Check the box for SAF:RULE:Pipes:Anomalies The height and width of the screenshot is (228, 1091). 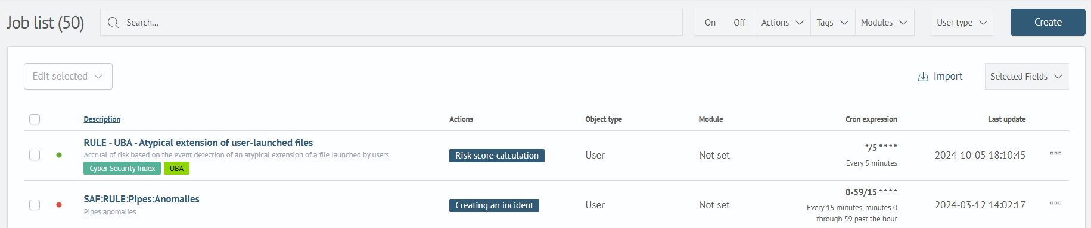point(35,205)
